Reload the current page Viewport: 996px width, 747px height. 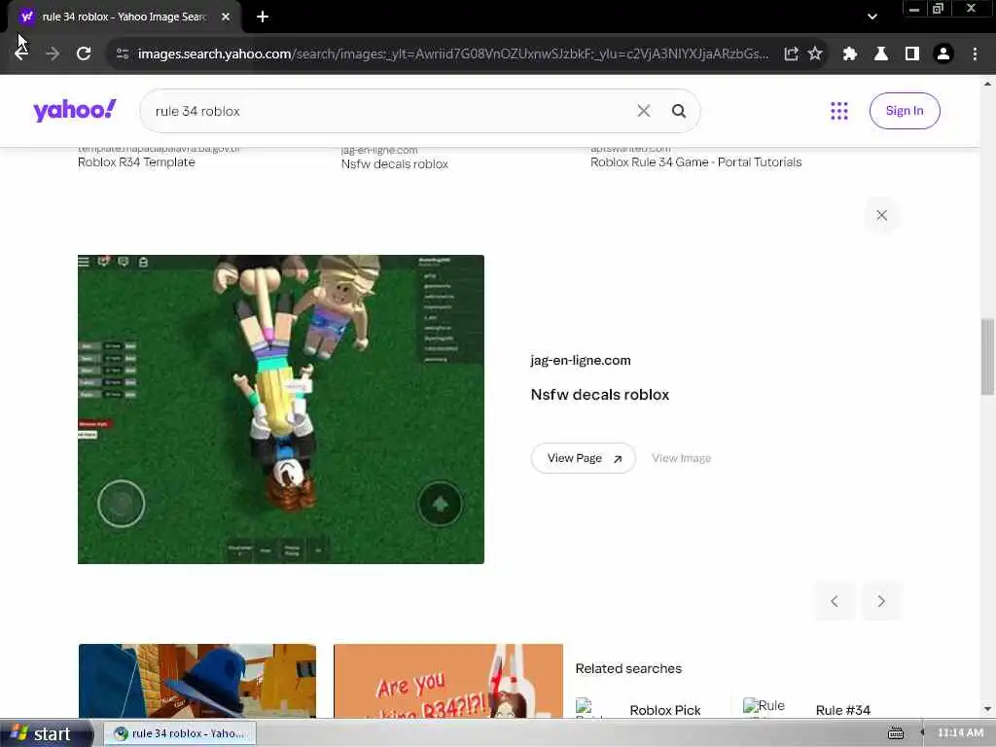[84, 54]
